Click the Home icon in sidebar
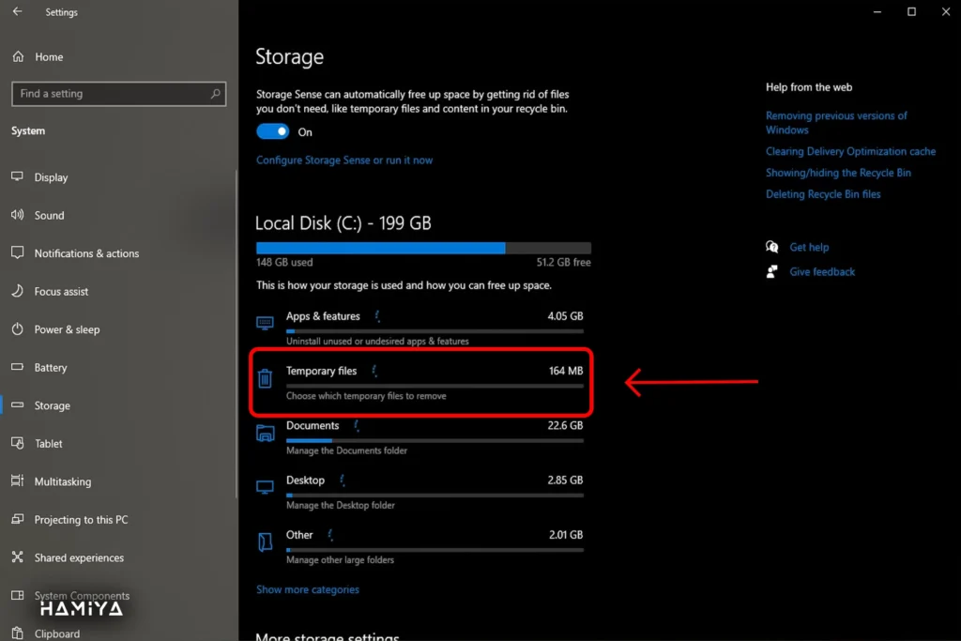The width and height of the screenshot is (961, 641). click(x=18, y=57)
